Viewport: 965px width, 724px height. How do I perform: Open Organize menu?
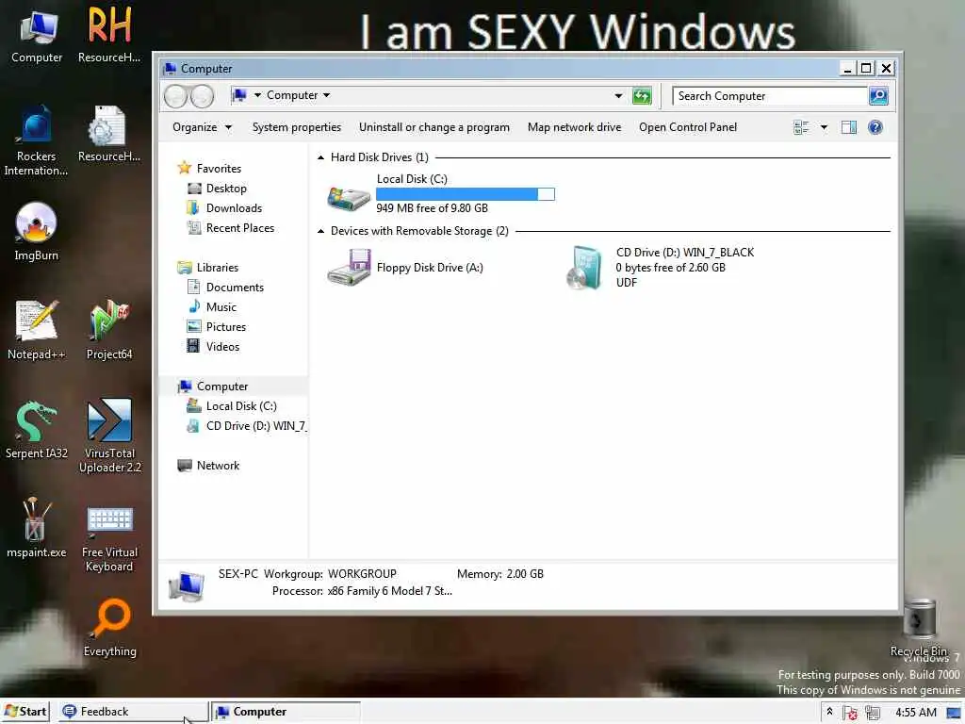tap(202, 127)
